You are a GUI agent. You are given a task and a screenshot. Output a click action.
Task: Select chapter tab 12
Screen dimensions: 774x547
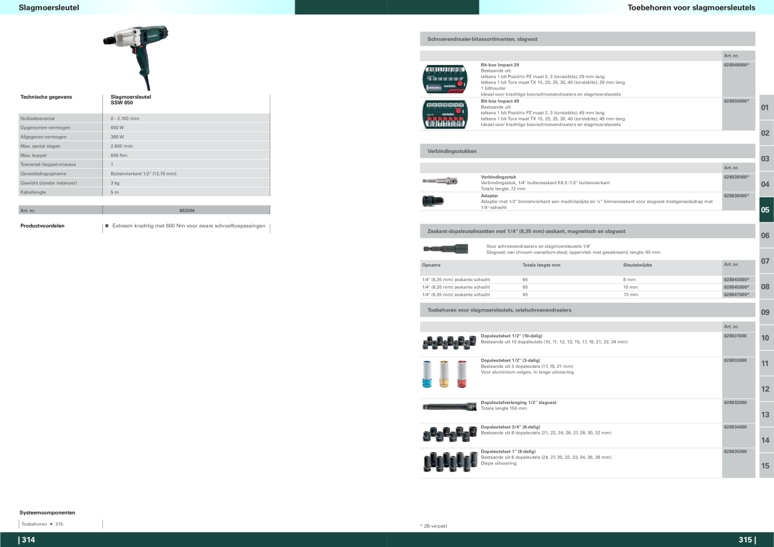tap(765, 389)
